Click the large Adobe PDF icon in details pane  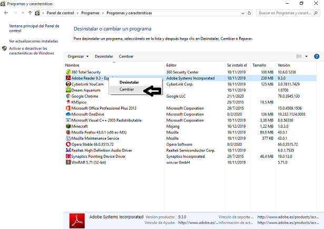click(x=77, y=221)
